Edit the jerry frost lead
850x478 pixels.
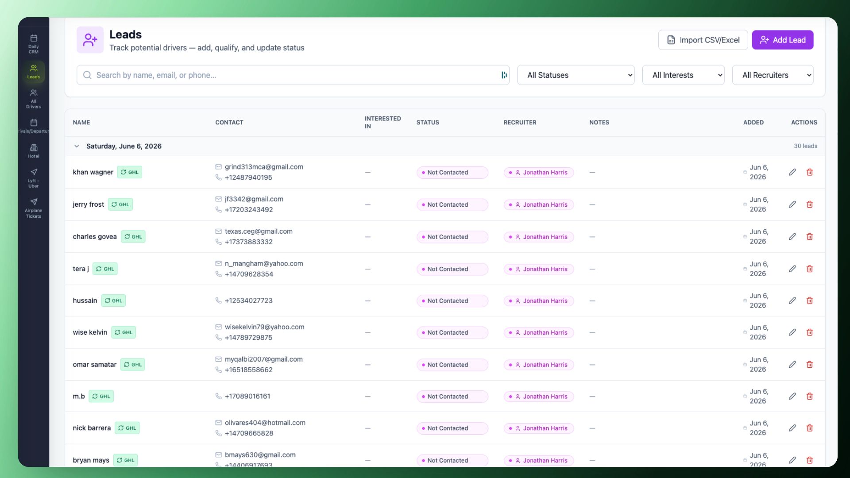[x=792, y=204]
